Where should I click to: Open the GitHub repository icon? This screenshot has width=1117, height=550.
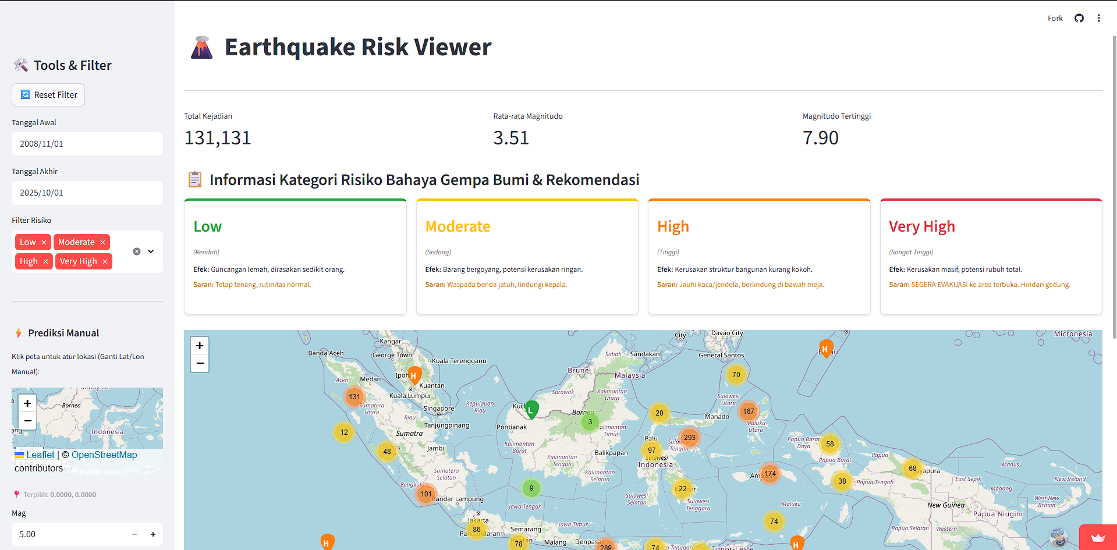1079,18
